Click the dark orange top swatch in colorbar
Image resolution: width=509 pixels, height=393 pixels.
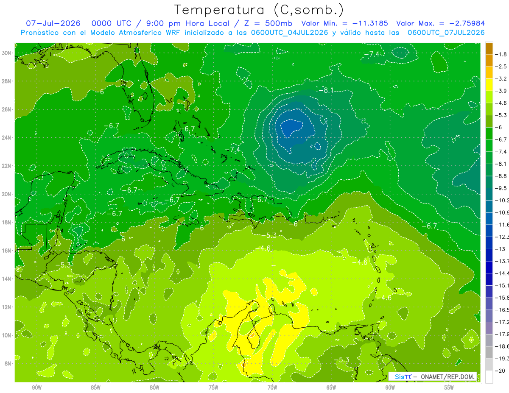click(489, 48)
